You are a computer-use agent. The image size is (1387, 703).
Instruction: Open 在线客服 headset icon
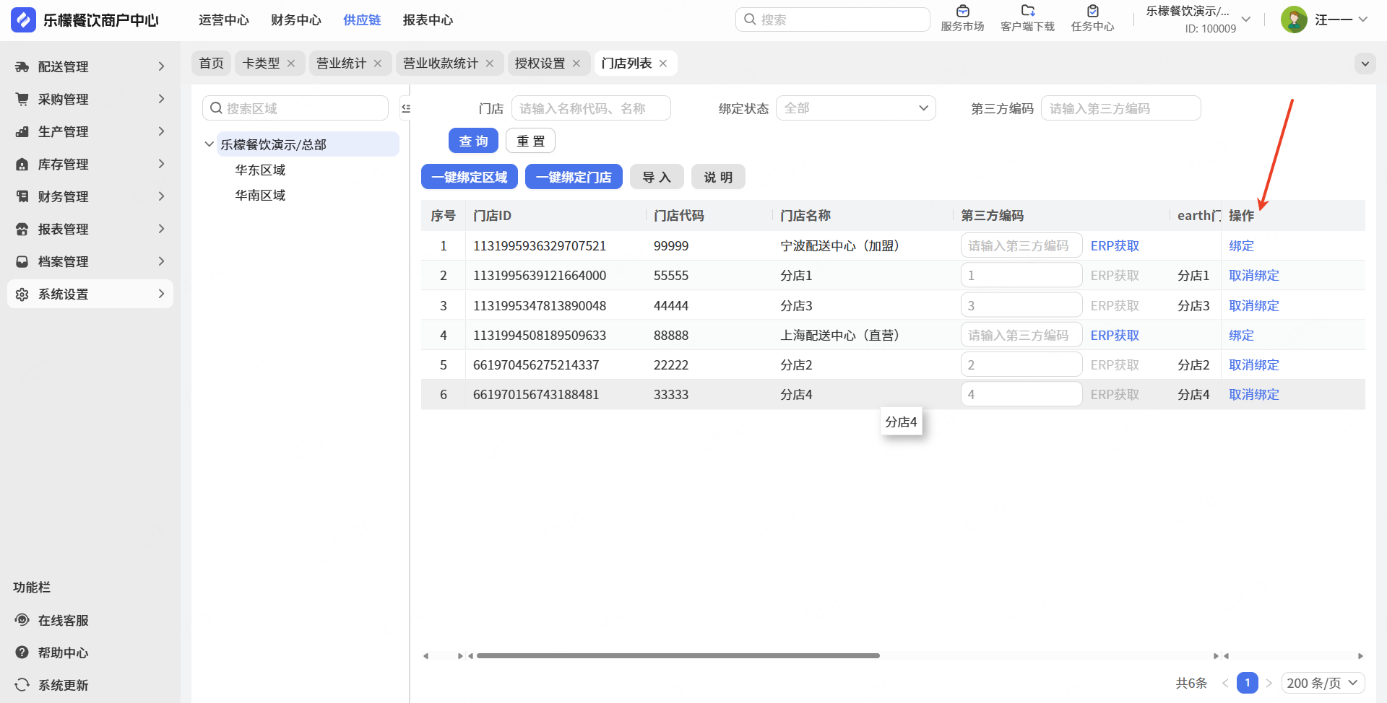(x=22, y=620)
